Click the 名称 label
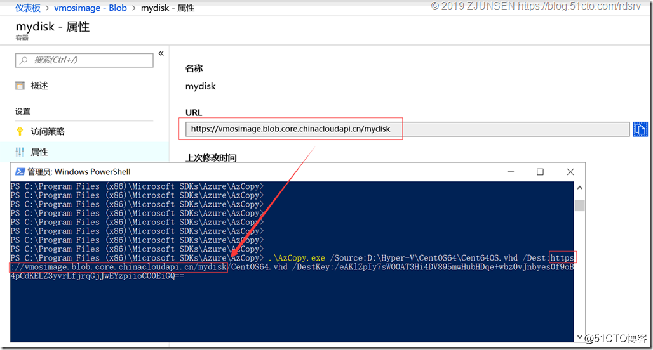The image size is (653, 350). 194,68
